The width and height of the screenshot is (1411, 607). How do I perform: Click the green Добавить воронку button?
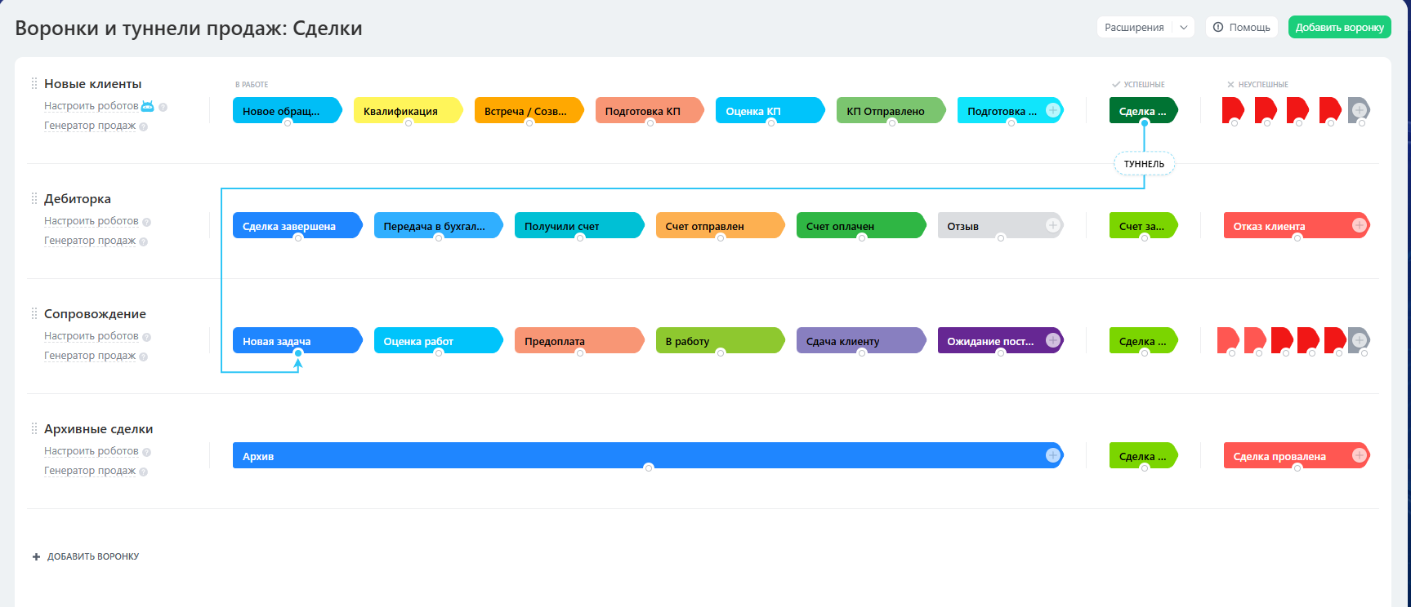pos(1339,27)
